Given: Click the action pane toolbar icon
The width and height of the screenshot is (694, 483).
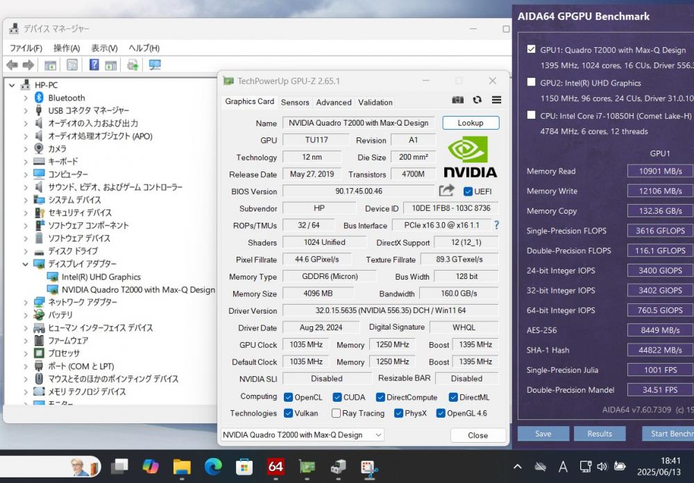Looking at the screenshot, I should click(110, 65).
